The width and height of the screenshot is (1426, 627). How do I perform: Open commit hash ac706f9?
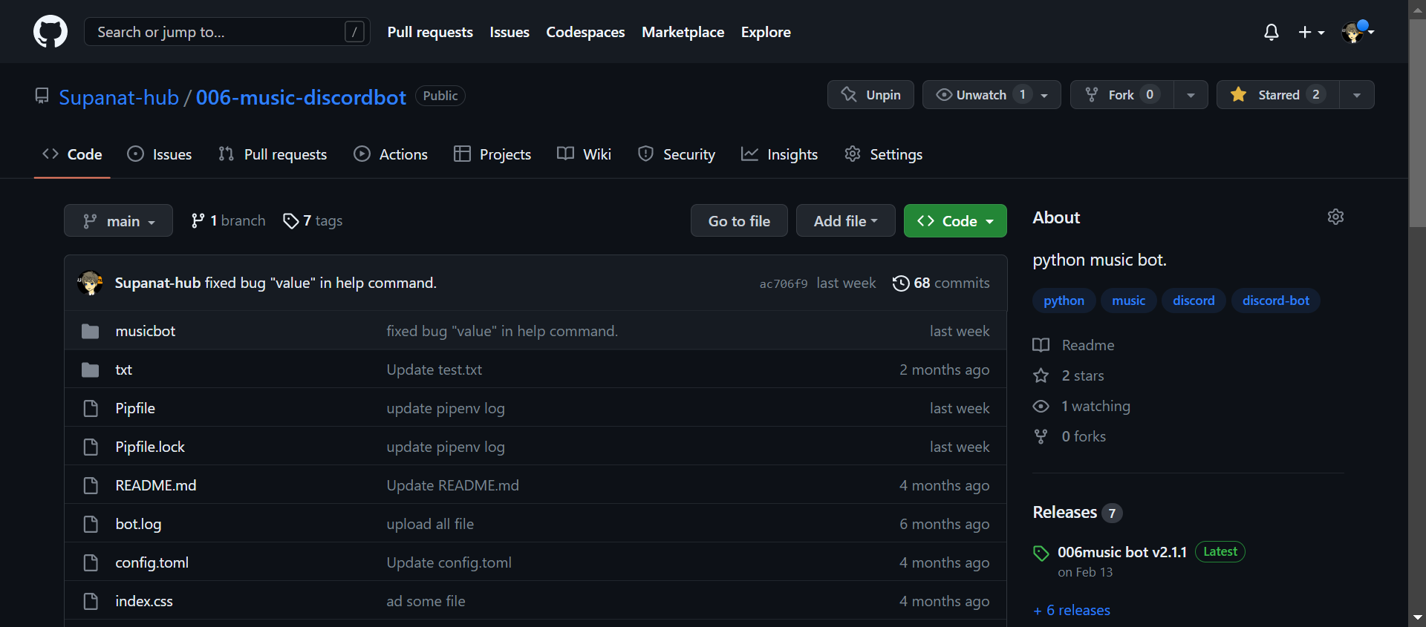[783, 283]
